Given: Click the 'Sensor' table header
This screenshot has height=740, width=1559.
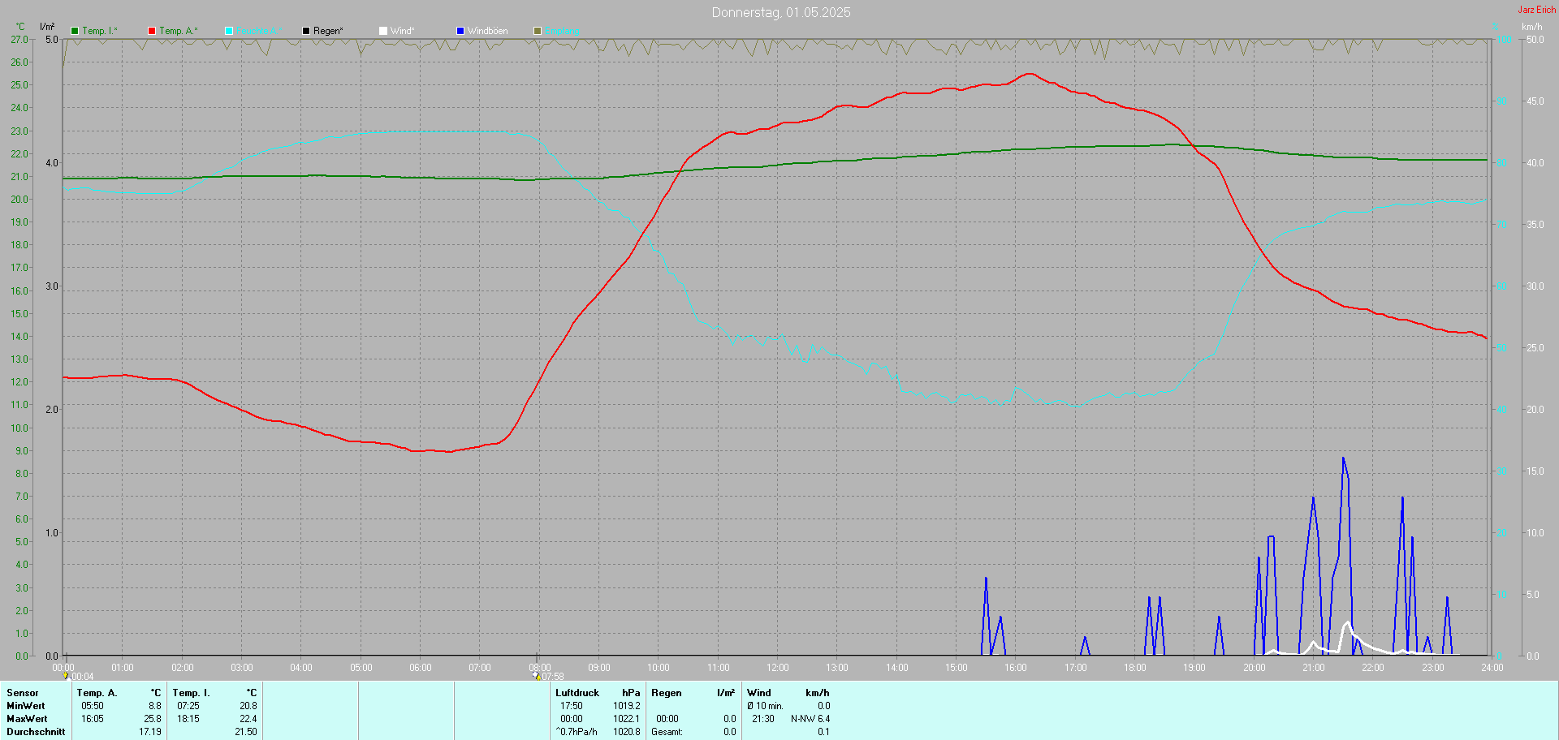Looking at the screenshot, I should (23, 693).
